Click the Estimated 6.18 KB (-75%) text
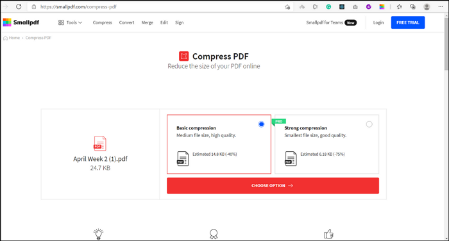449x241 pixels. [x=323, y=154]
